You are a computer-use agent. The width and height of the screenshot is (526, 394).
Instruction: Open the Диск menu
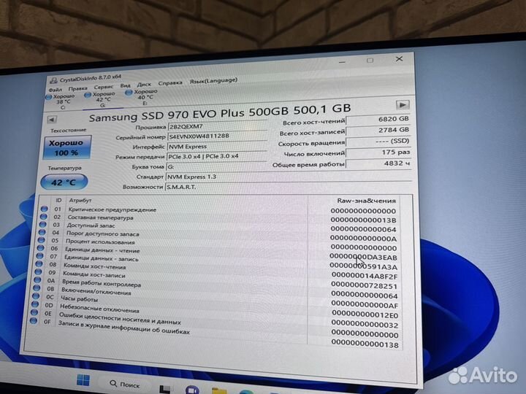click(x=144, y=85)
